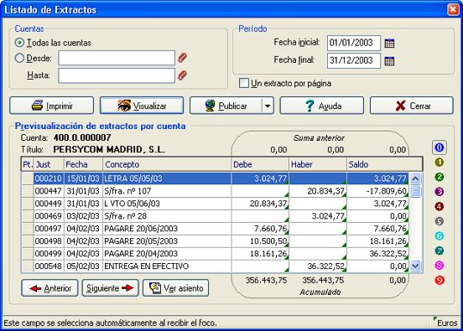This screenshot has height=331, width=463.
Task: Click the Saldo column header
Action: coord(384,164)
